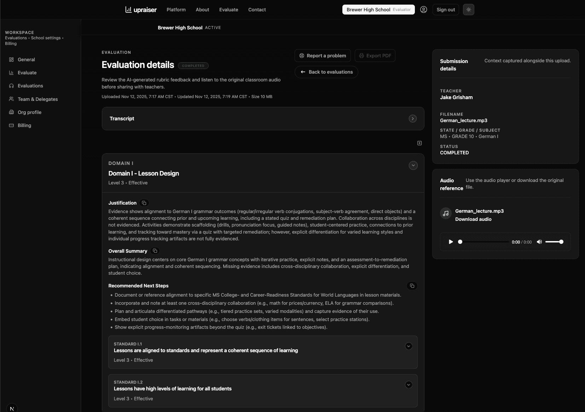The image size is (585, 412).
Task: Click Report a problem button
Action: pos(323,56)
